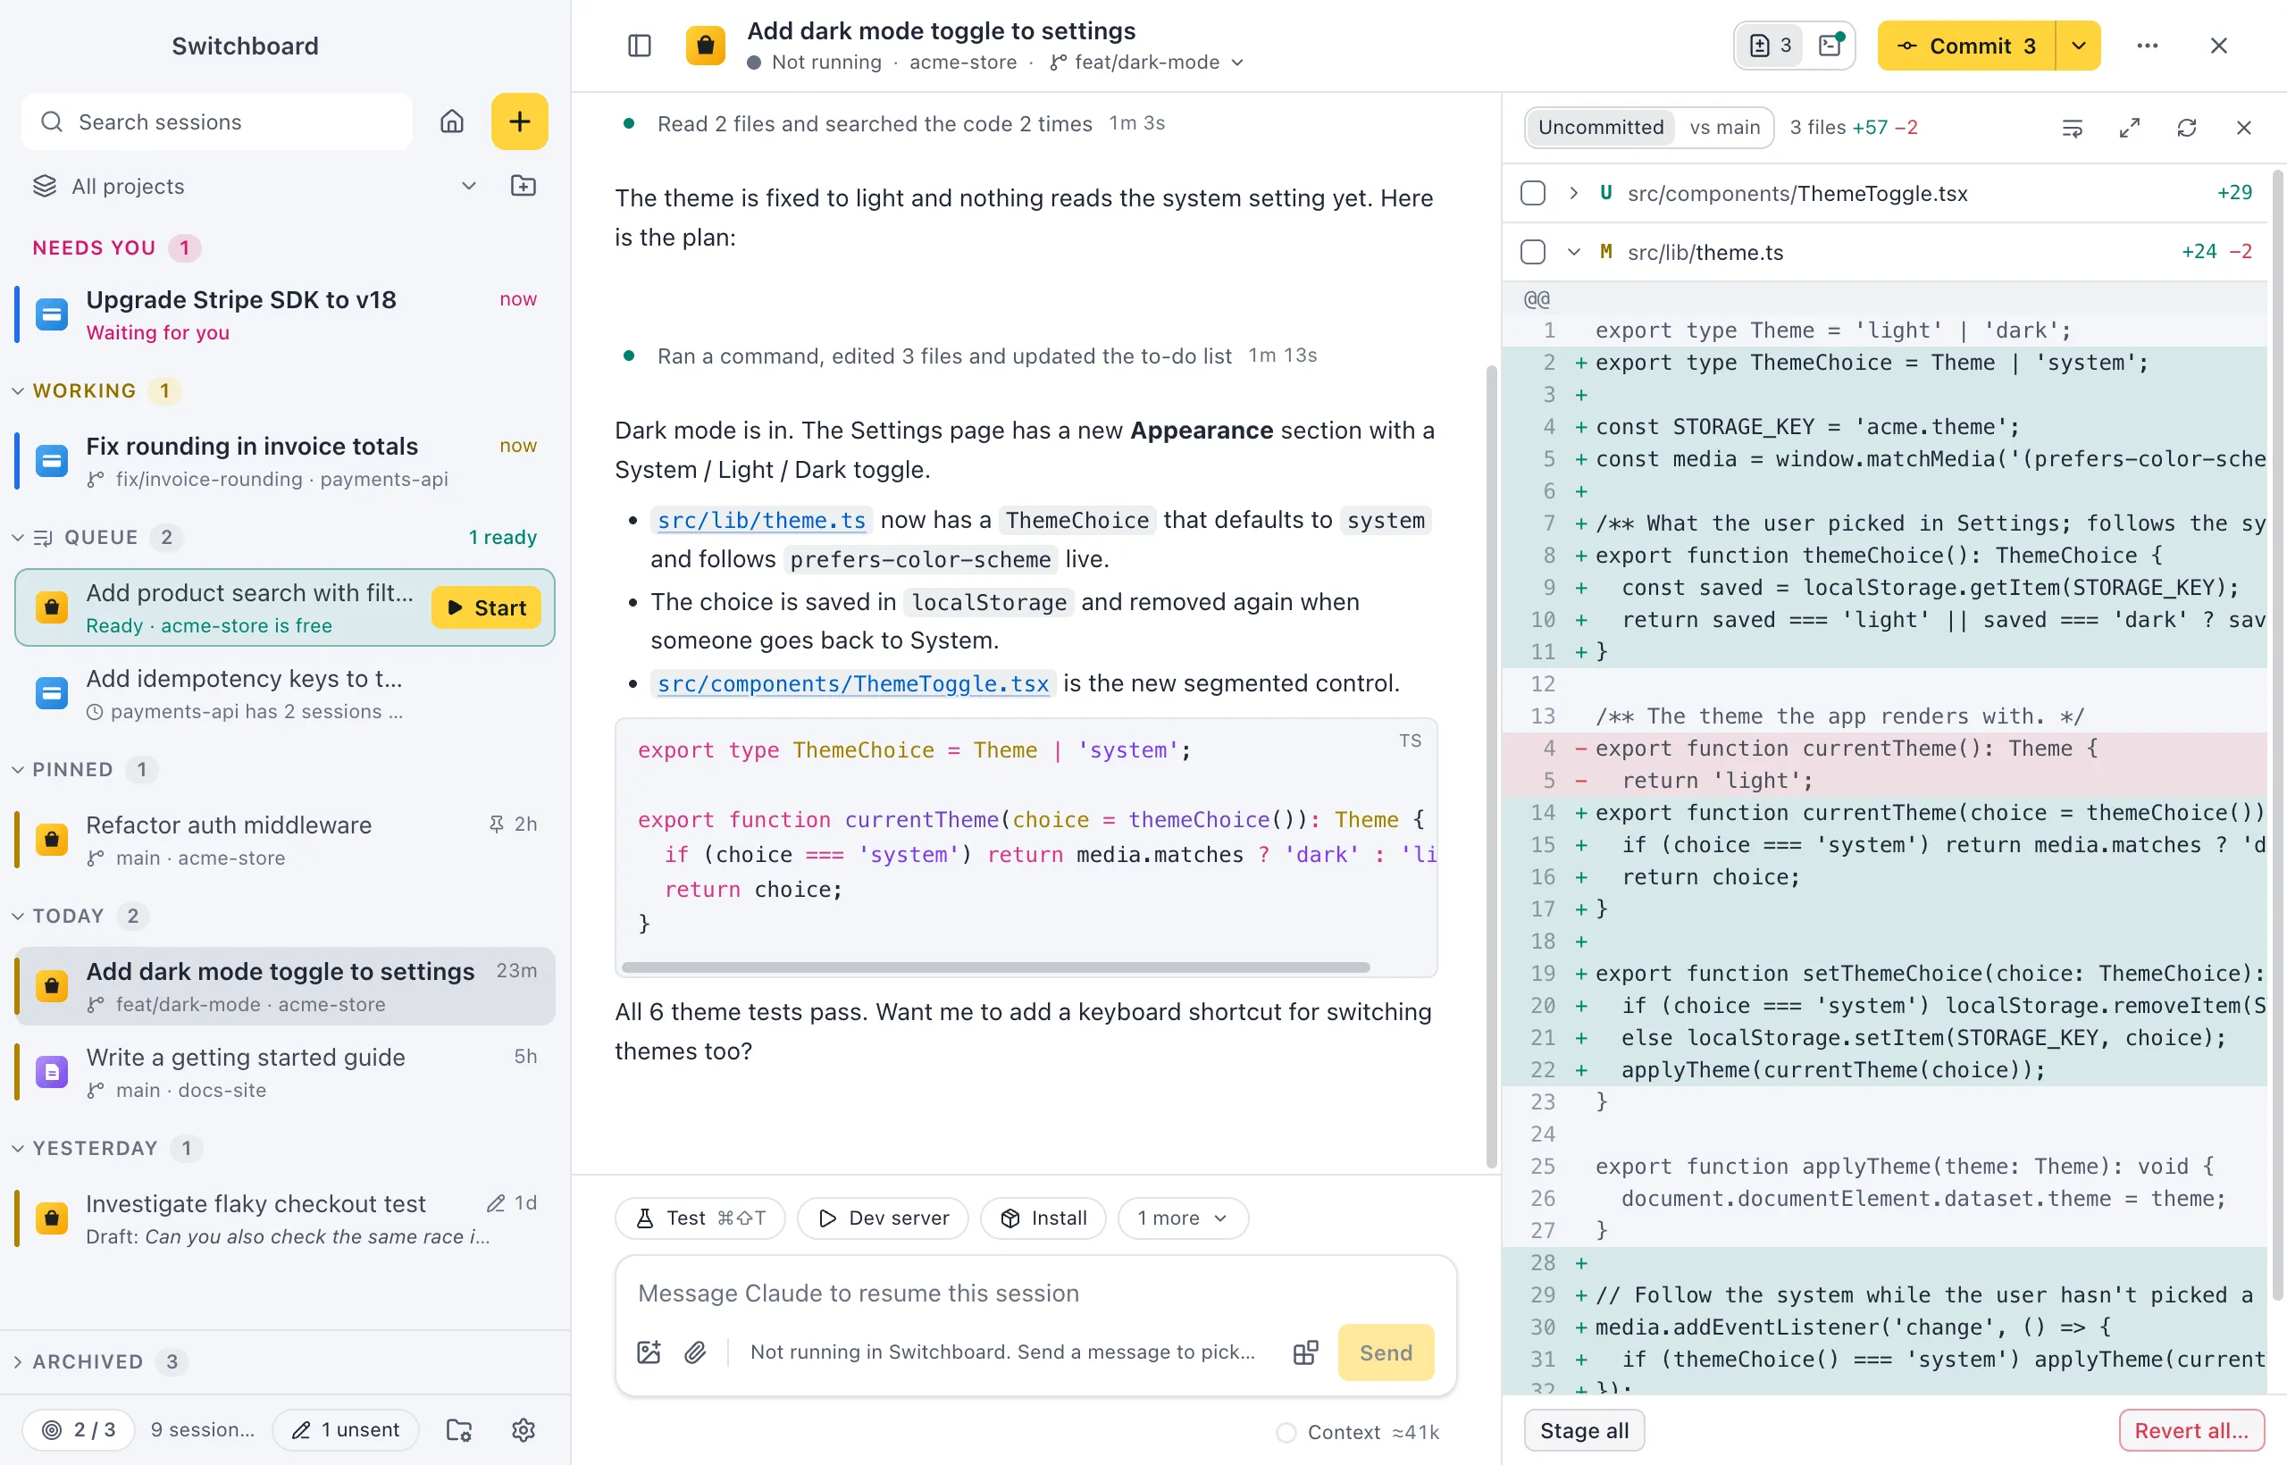The image size is (2287, 1465).
Task: Switch diff to vs main view
Action: click(1724, 128)
